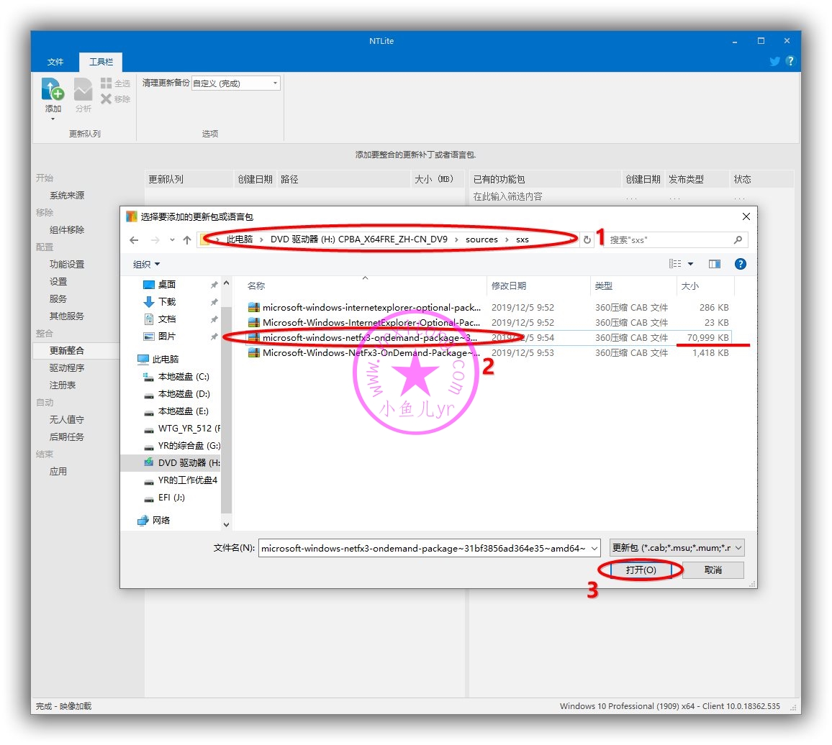This screenshot has width=832, height=745.
Task: Sort files by 名称 column header
Action: [256, 285]
